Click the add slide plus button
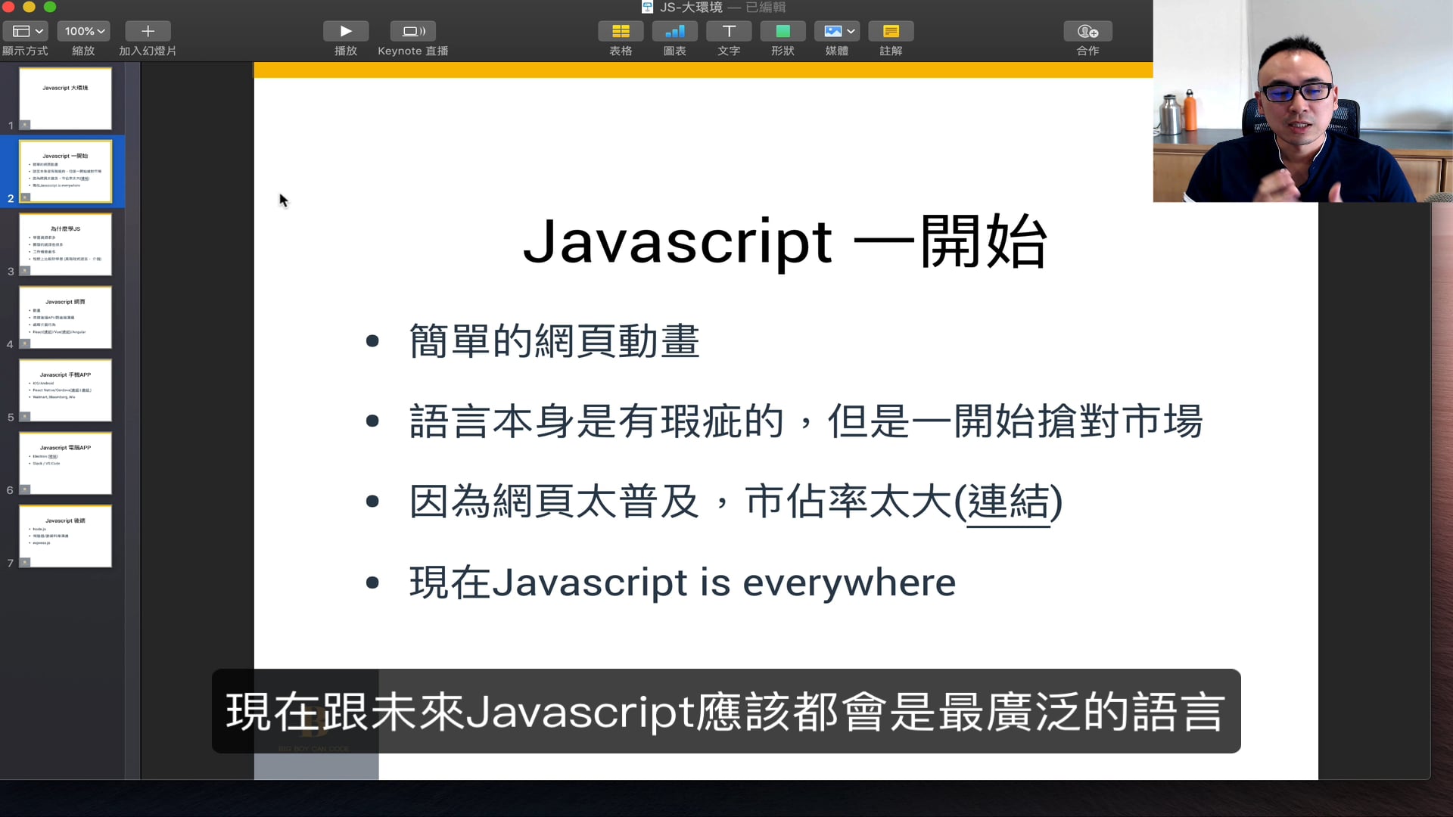 pyautogui.click(x=148, y=31)
